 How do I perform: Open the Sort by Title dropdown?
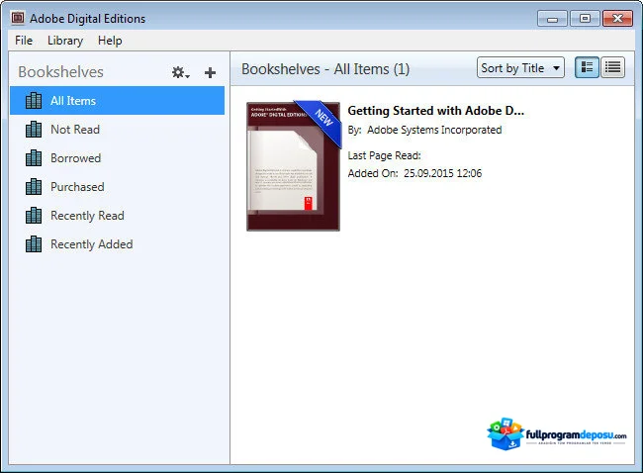pyautogui.click(x=520, y=67)
